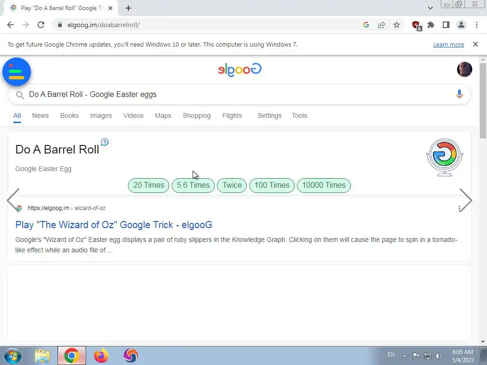Switch to the Images tab
The height and width of the screenshot is (365, 487).
[x=101, y=115]
